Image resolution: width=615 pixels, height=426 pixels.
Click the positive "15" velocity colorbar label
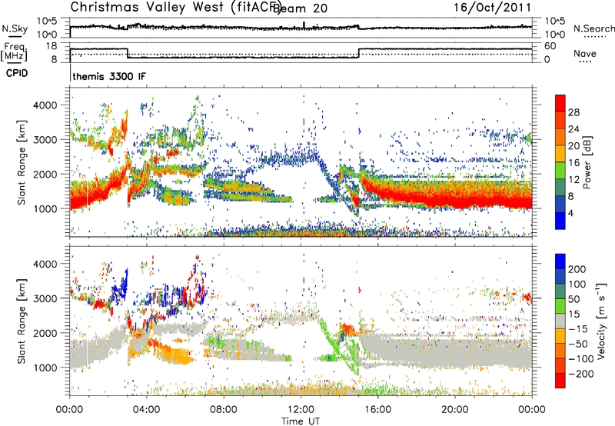point(573,315)
